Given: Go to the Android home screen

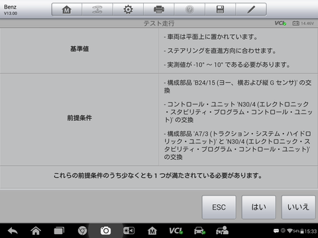Looking at the screenshot, I should click(x=36, y=231).
